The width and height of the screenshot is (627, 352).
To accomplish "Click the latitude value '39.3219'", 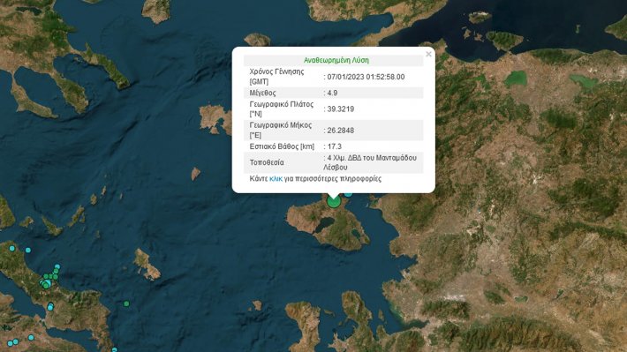I will pos(341,109).
